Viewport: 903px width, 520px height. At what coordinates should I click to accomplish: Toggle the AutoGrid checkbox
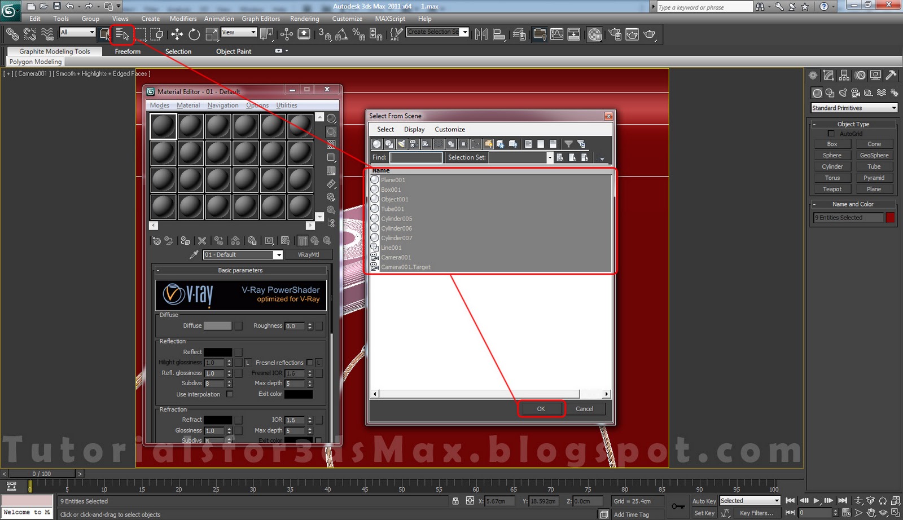click(x=831, y=134)
